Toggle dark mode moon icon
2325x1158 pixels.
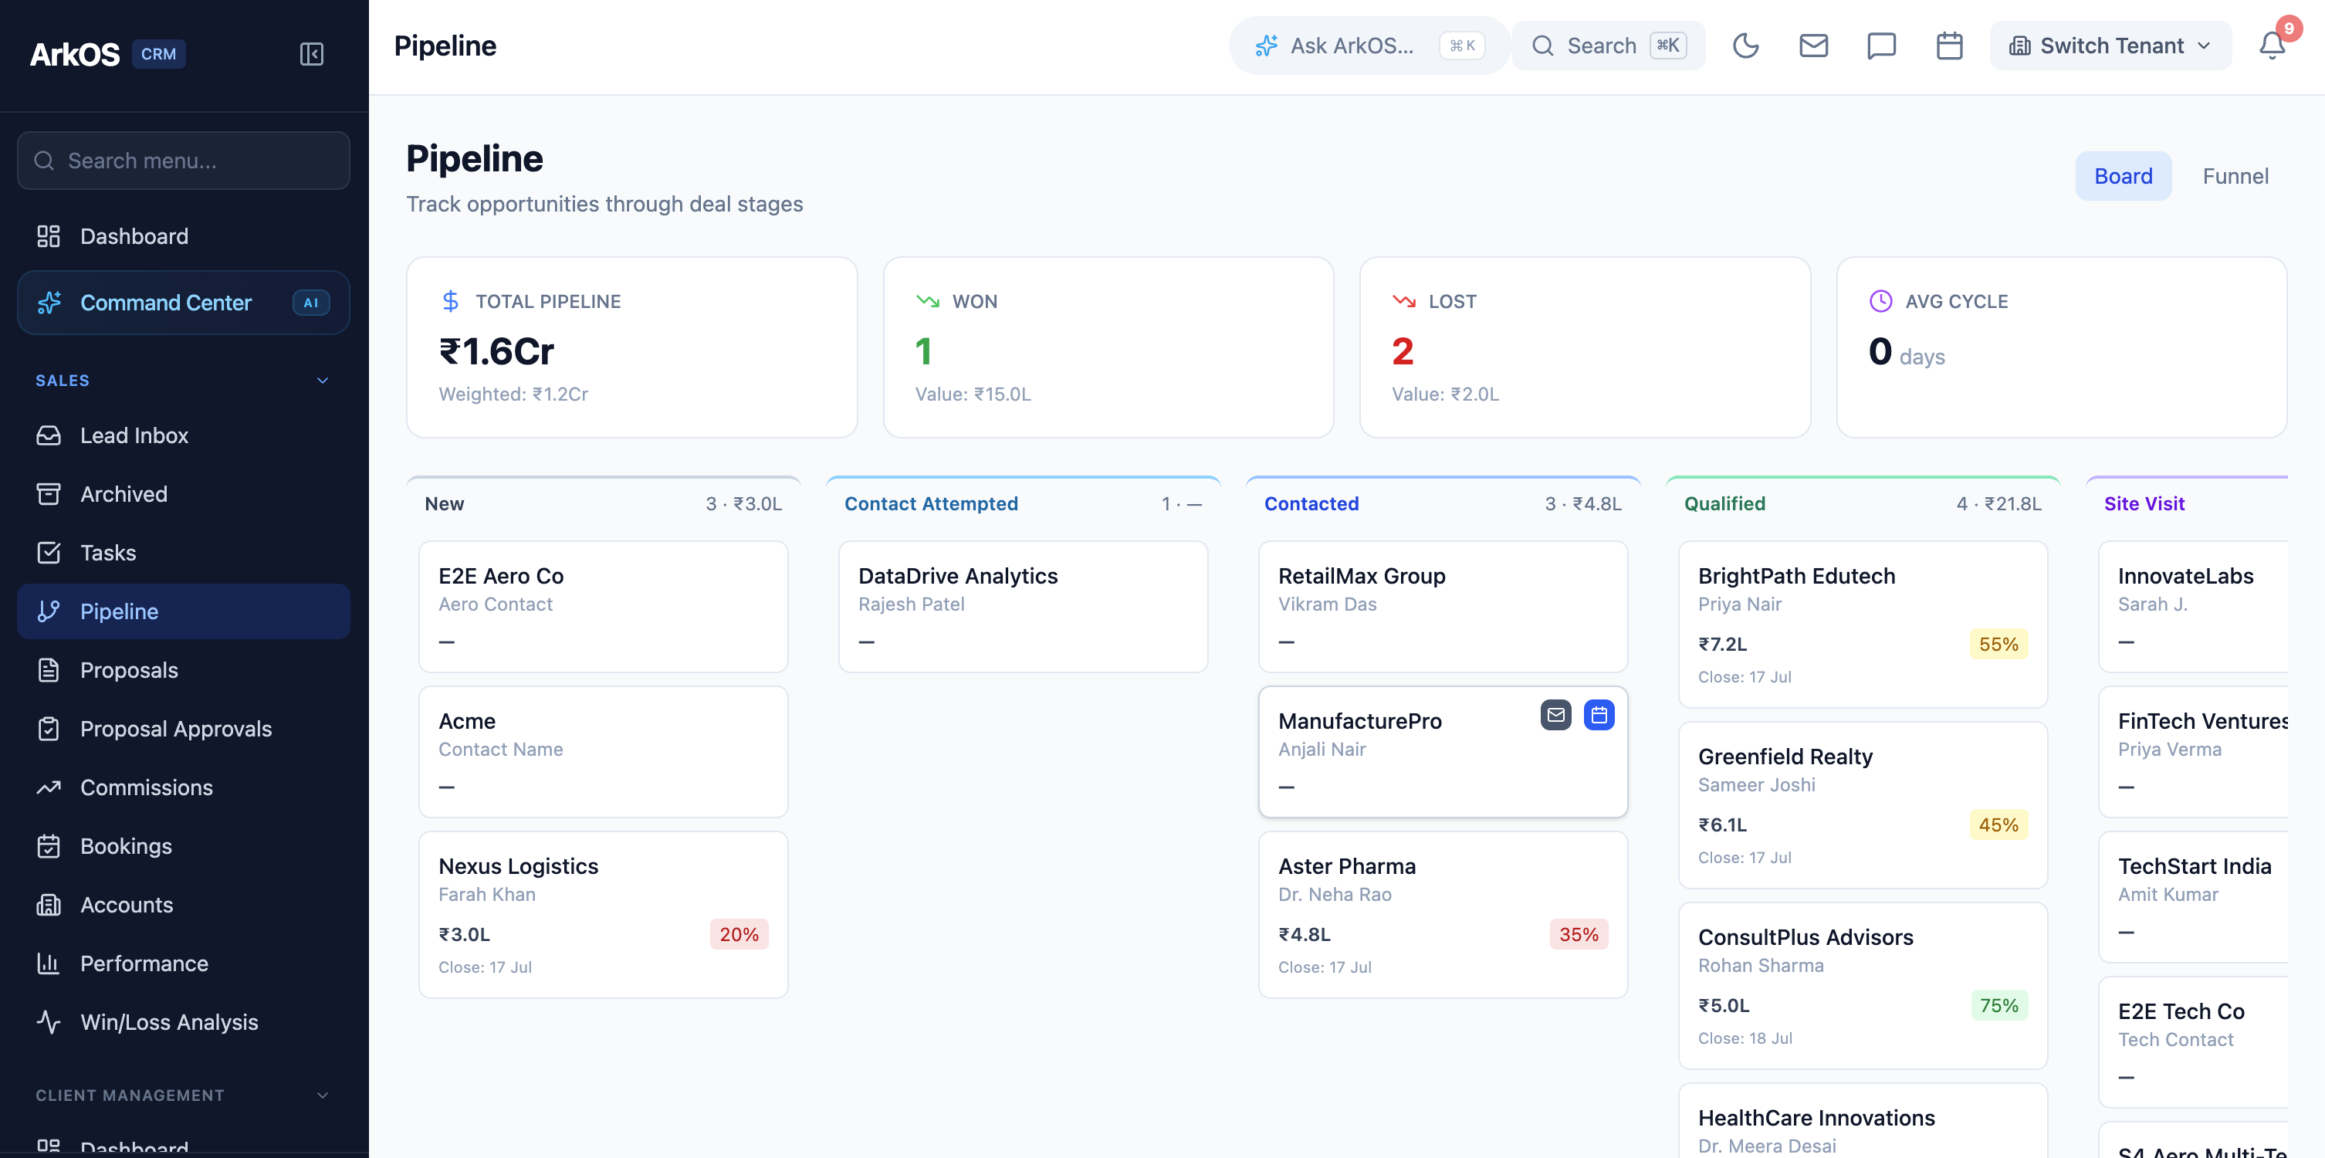[x=1745, y=46]
